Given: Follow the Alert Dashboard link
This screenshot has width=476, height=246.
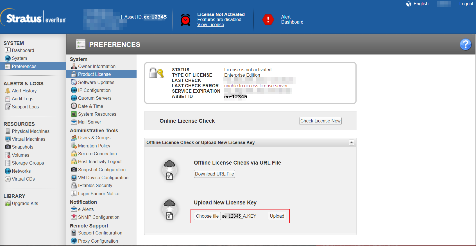Looking at the screenshot, I should (x=292, y=22).
